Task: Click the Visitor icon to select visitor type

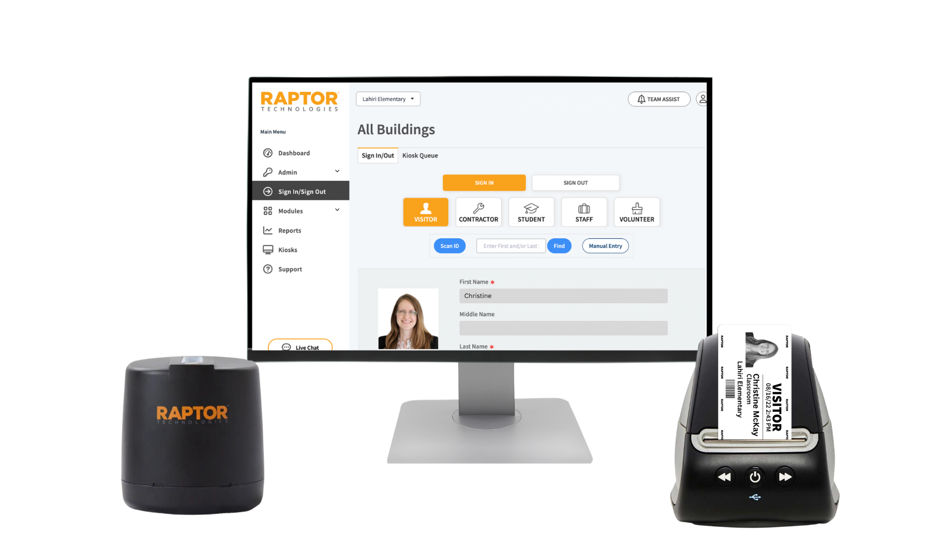Action: coord(426,212)
